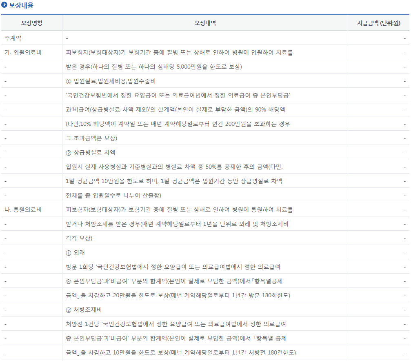Click the line mentioning 연간 200만원을 초과하는 경우

click(178, 124)
